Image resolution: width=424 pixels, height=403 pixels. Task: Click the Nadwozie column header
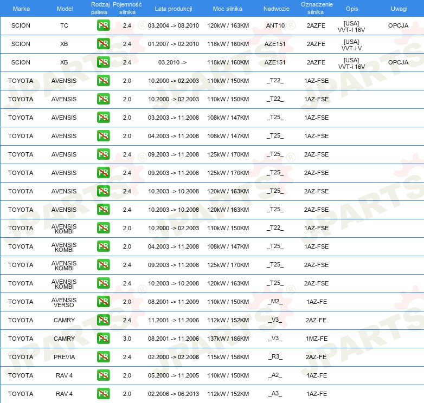tap(276, 9)
